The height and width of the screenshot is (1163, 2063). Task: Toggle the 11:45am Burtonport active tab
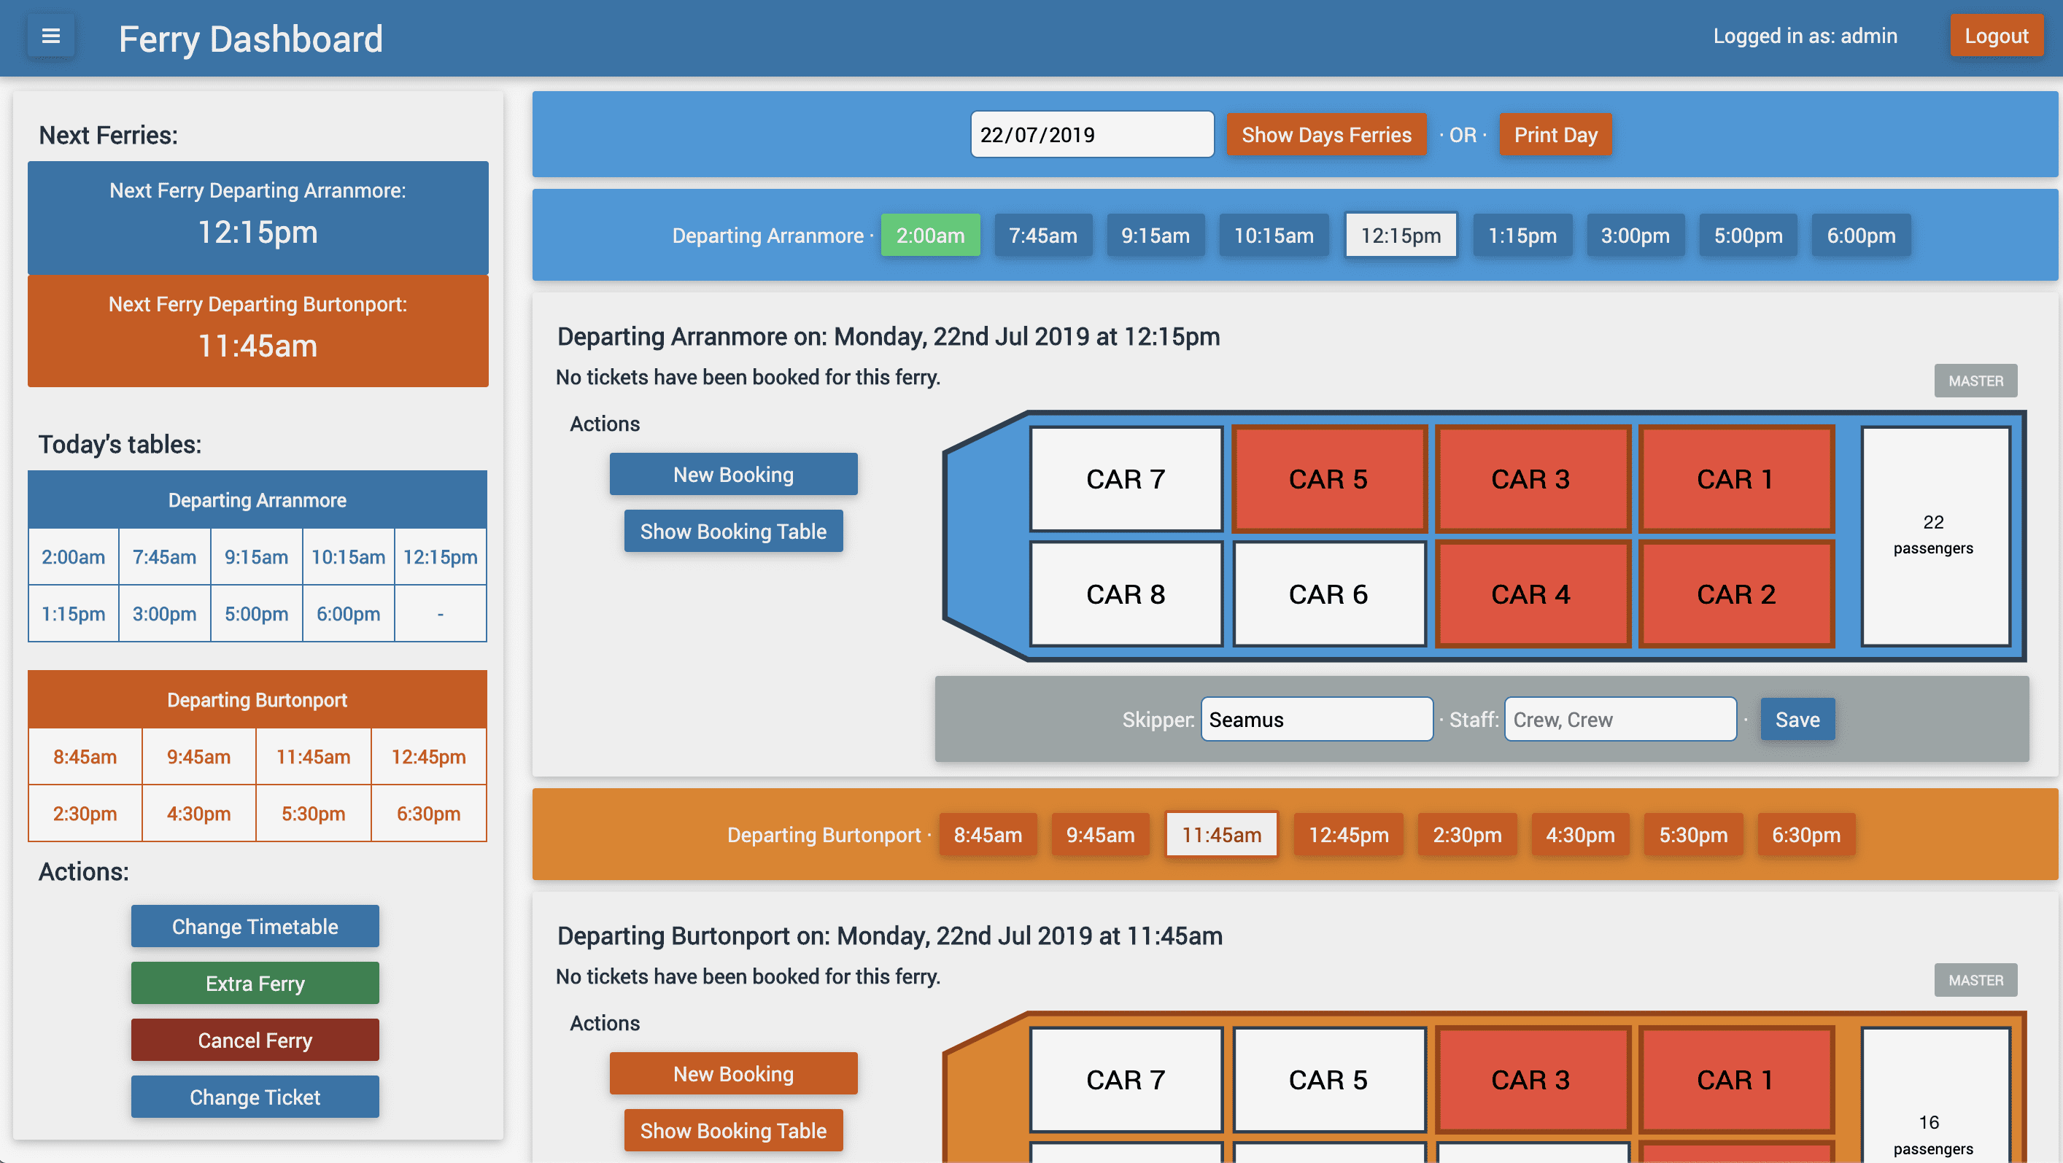(1221, 834)
